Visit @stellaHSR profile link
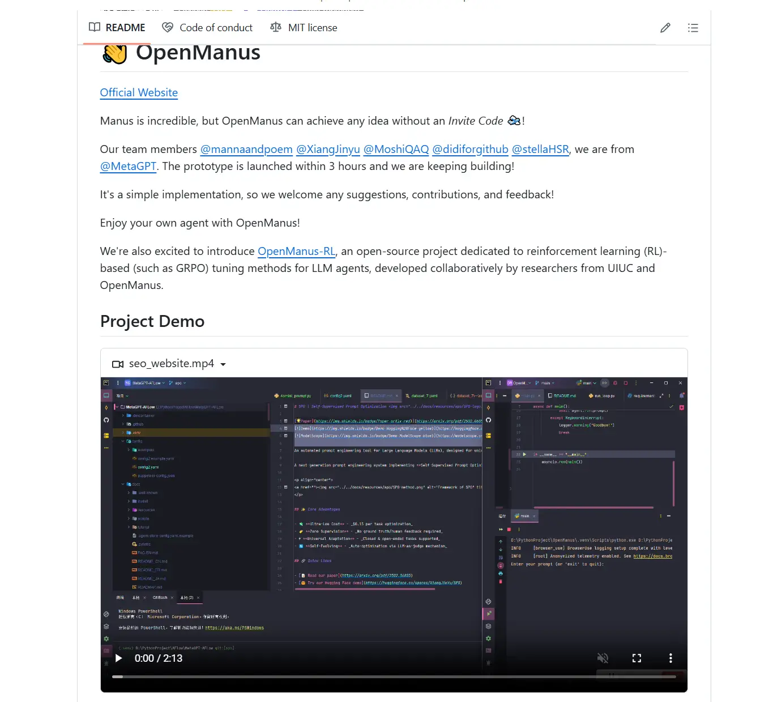Viewport: 769px width, 702px height. 540,149
